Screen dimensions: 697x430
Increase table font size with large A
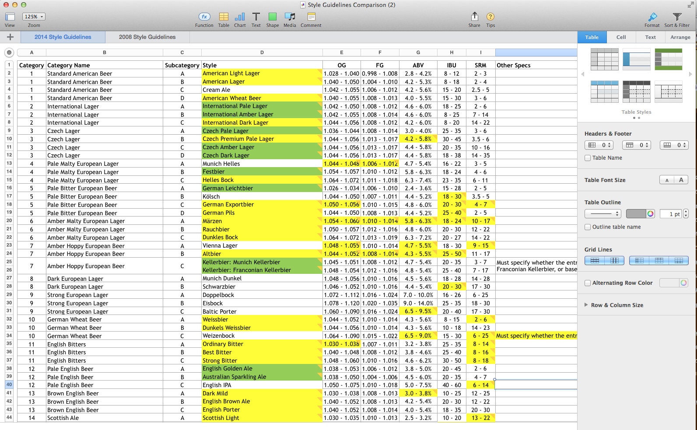(681, 180)
